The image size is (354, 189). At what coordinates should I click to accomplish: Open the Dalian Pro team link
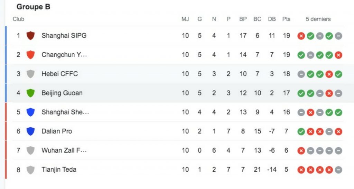(57, 131)
